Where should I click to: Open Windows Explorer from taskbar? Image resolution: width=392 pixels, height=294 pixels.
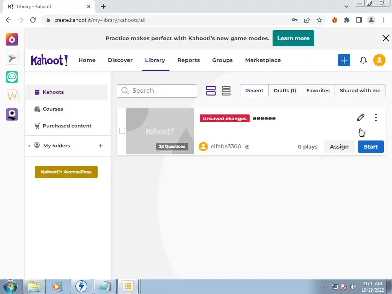[34, 286]
